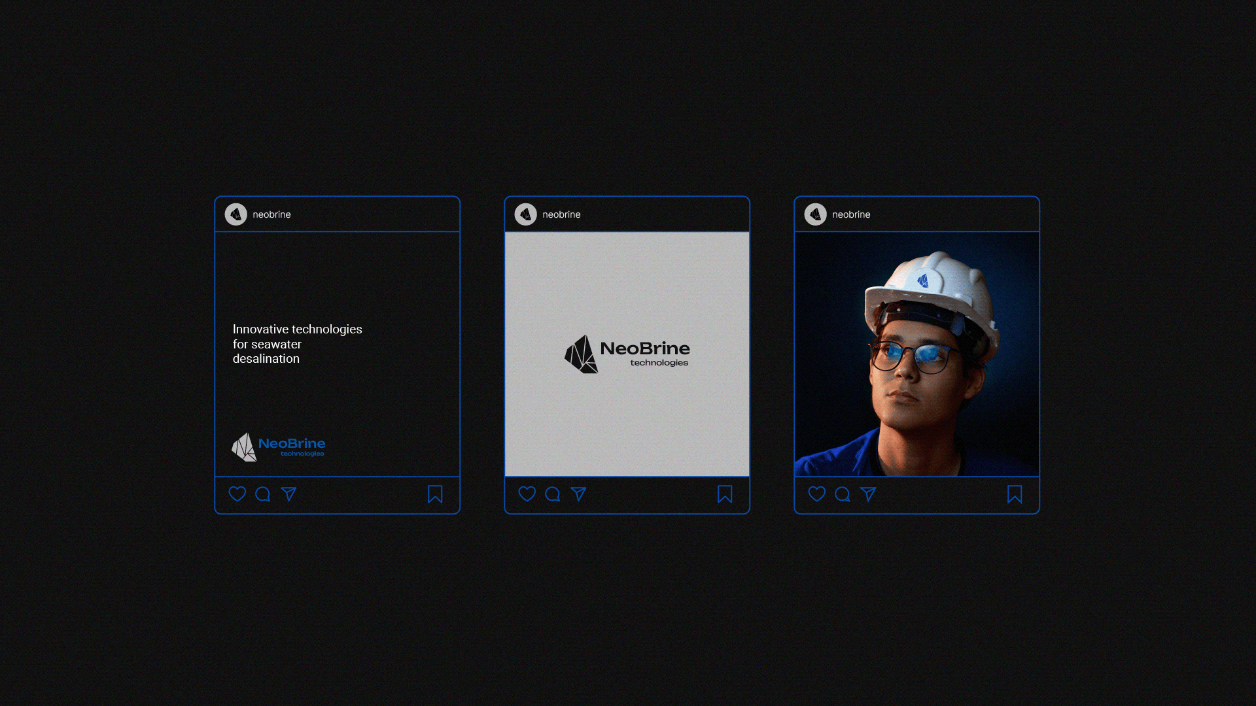Save the middle logo post with bookmark
Viewport: 1256px width, 706px height.
coord(725,494)
